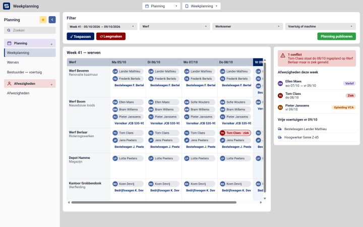Click LP avatar in Depot Hamme Monday cell

(x=115, y=158)
